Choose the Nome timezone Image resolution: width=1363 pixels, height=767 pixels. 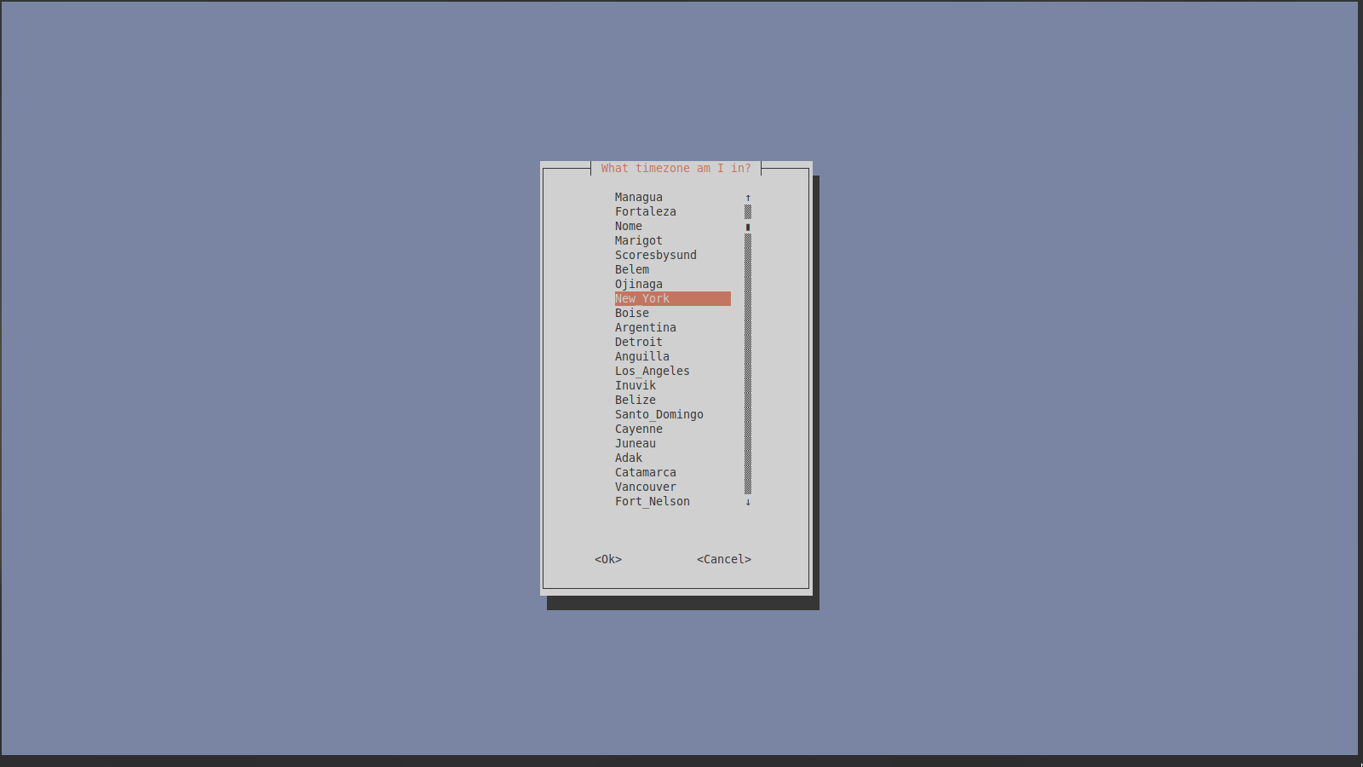629,226
